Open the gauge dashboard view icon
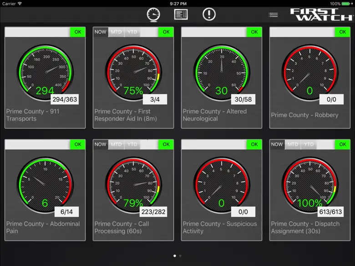 [153, 15]
